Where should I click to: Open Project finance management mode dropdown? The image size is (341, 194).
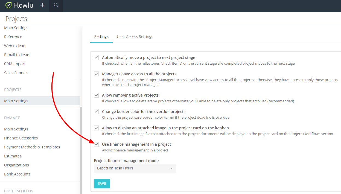tap(135, 168)
